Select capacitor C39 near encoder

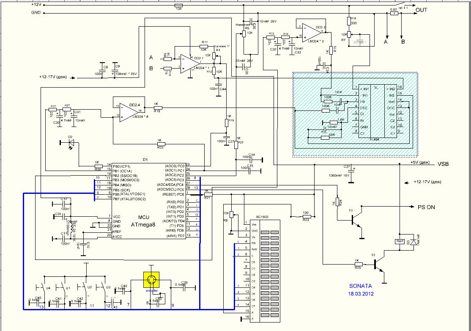[x=184, y=288]
